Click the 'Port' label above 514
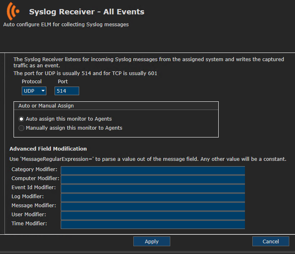This screenshot has height=254, width=295. [x=63, y=82]
